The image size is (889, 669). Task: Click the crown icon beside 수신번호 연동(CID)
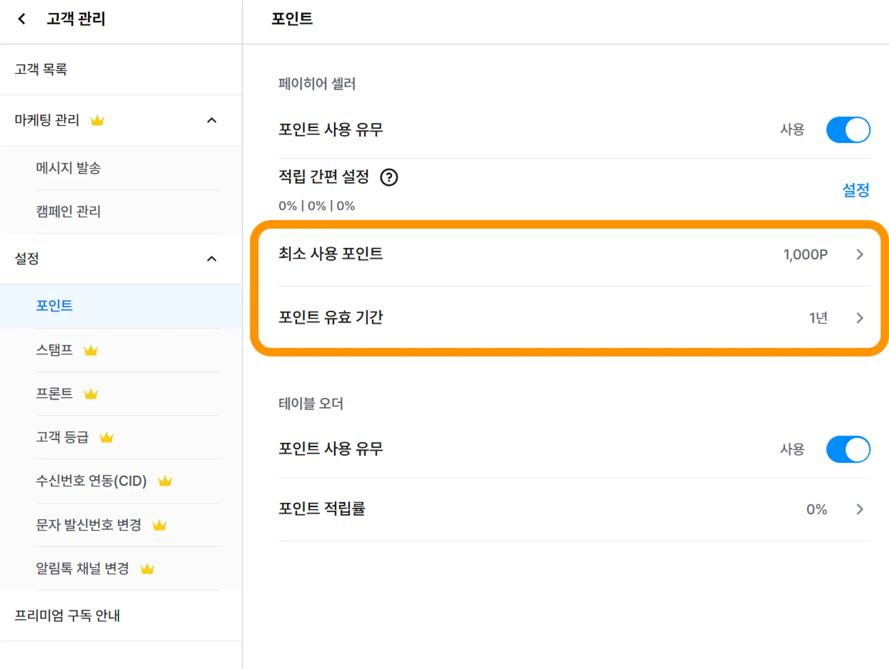pos(165,481)
